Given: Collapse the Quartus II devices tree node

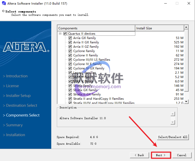Looking at the screenshot, I should tap(60, 33).
